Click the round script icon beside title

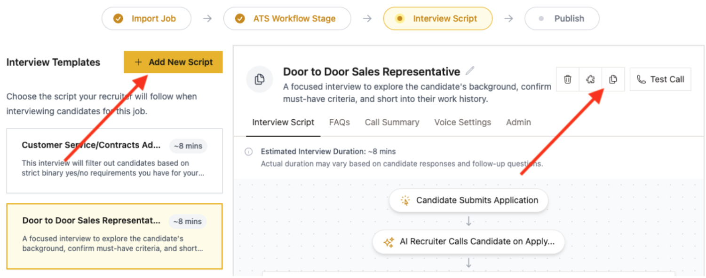tap(260, 79)
